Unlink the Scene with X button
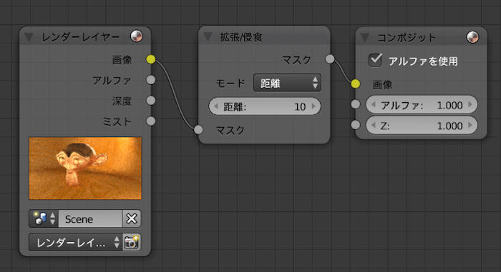Screen dimensions: 501x272 coord(131,218)
